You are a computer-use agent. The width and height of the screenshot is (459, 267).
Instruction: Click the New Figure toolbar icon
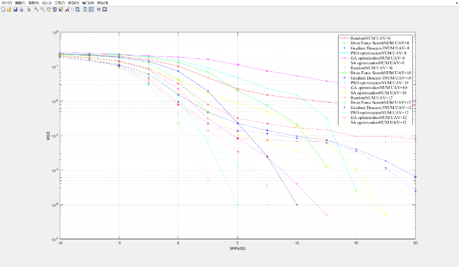(x=3, y=9)
